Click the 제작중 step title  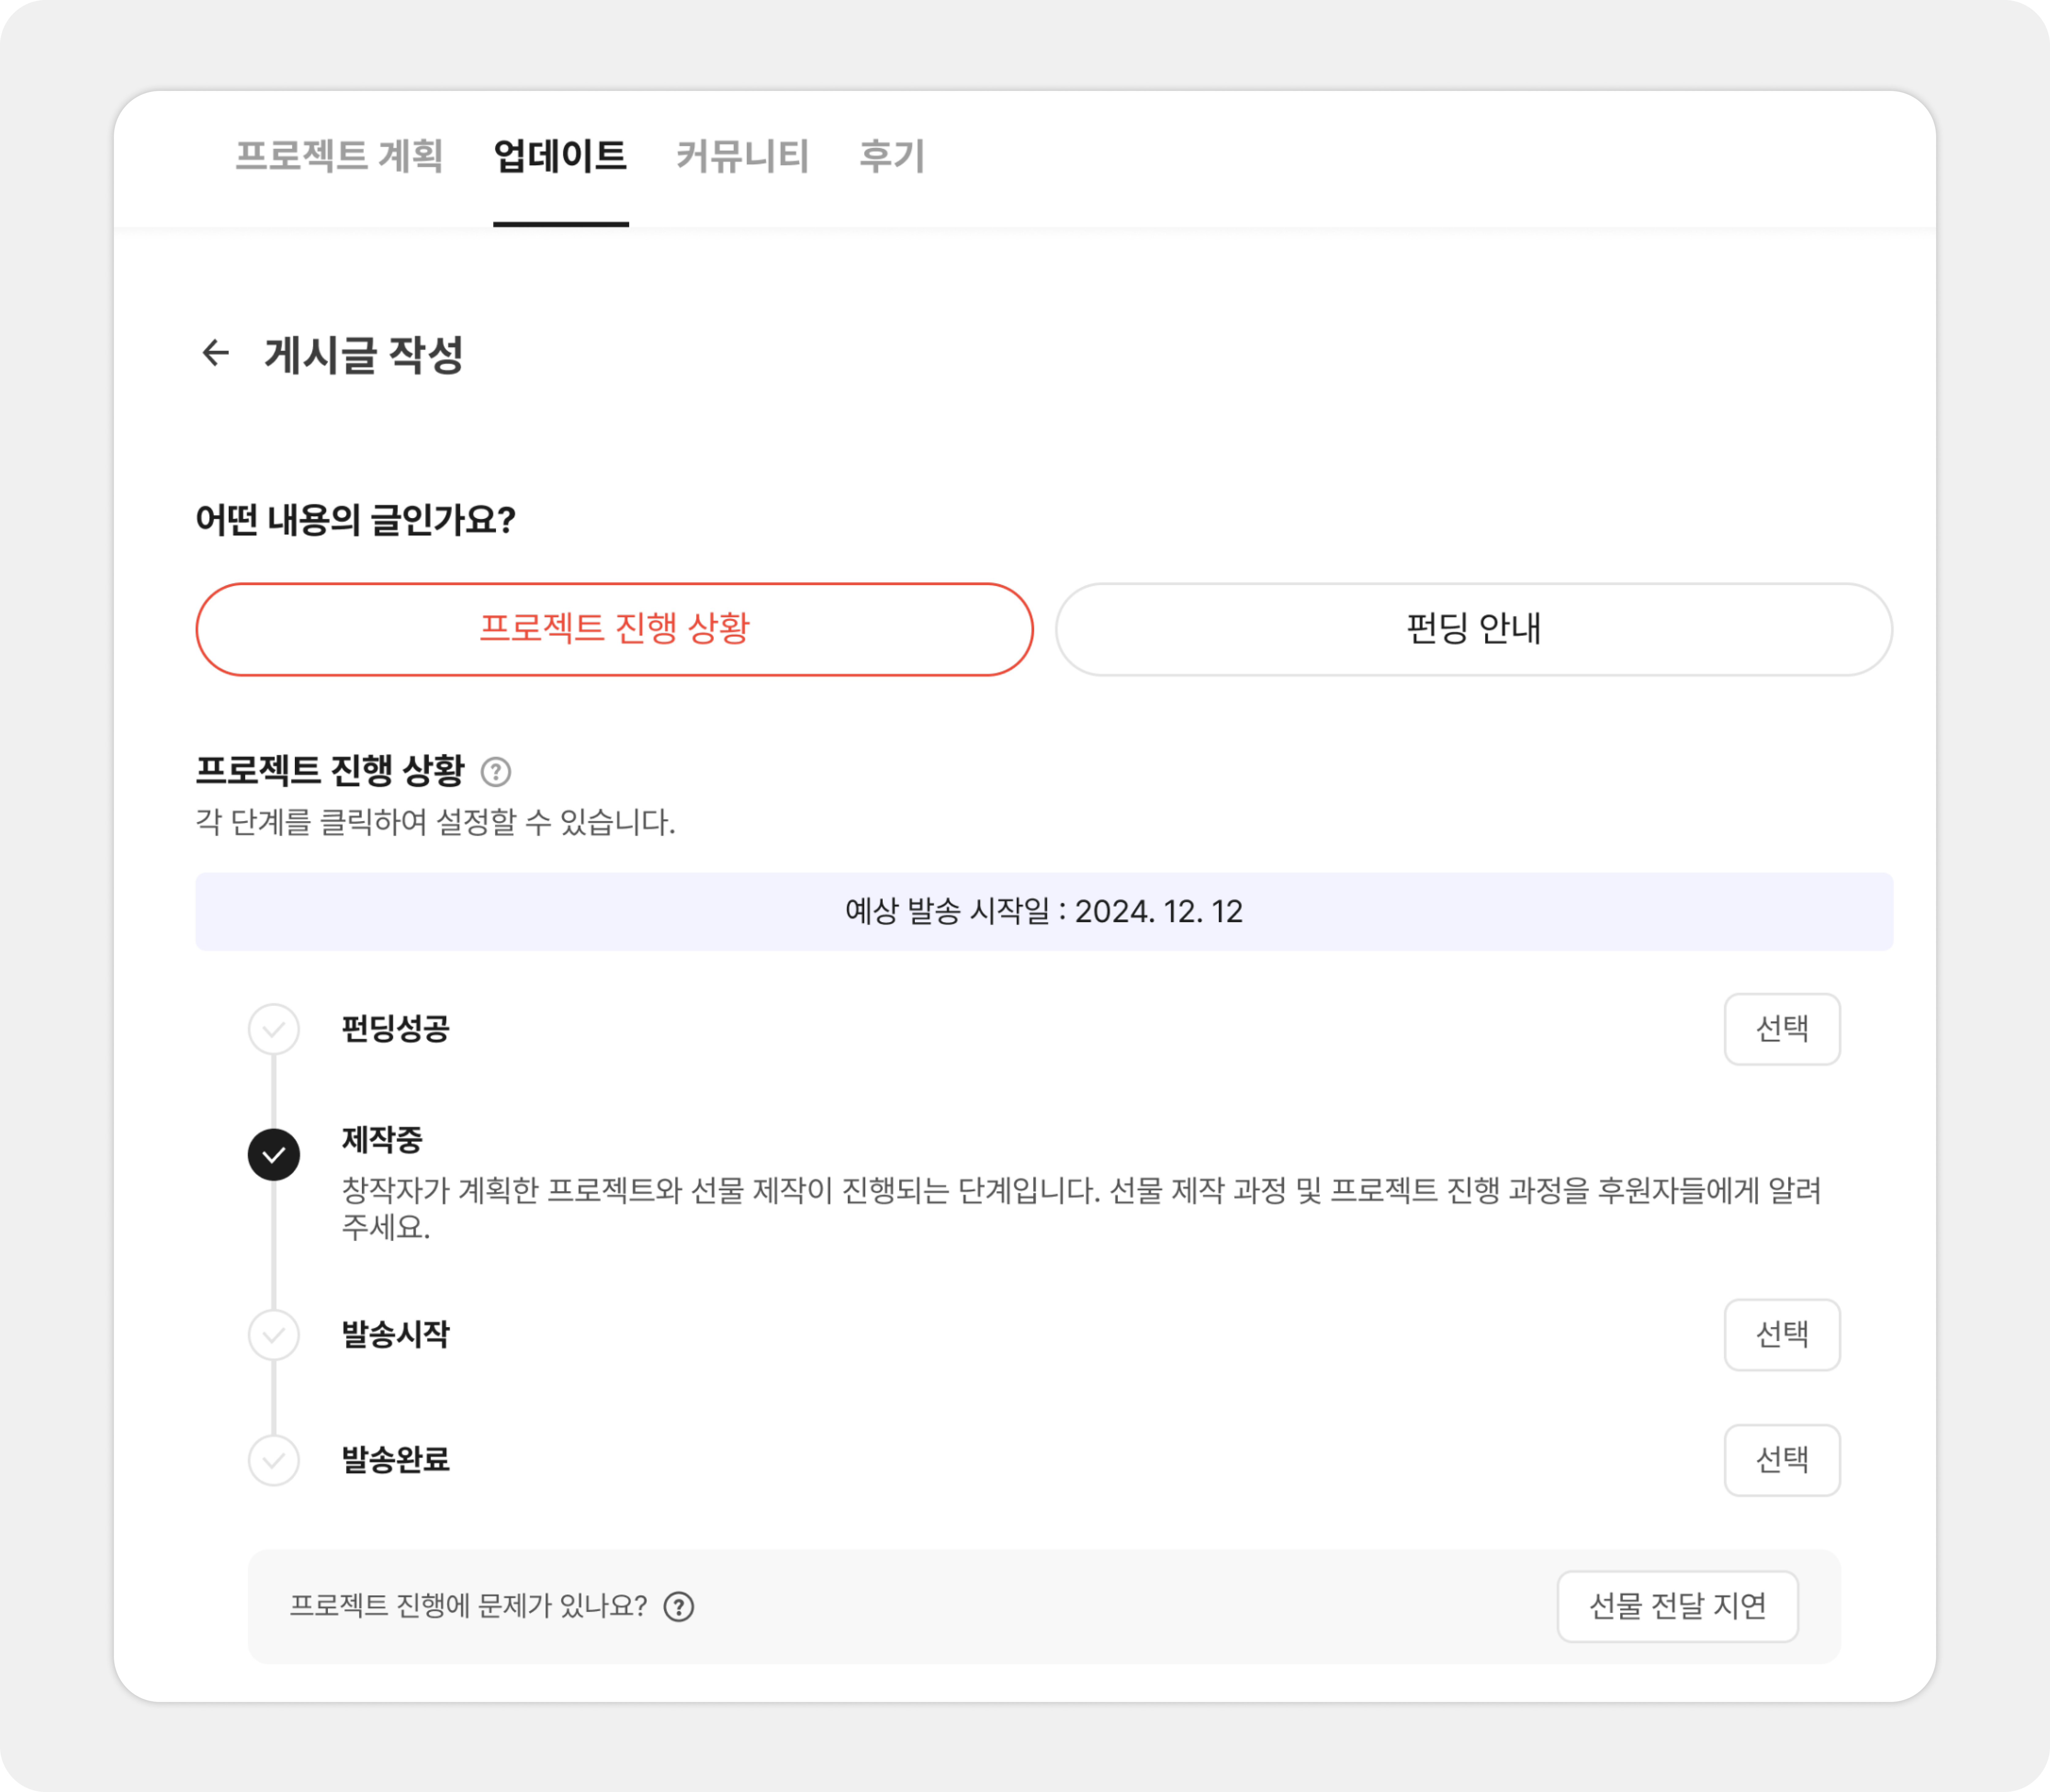coord(382,1139)
